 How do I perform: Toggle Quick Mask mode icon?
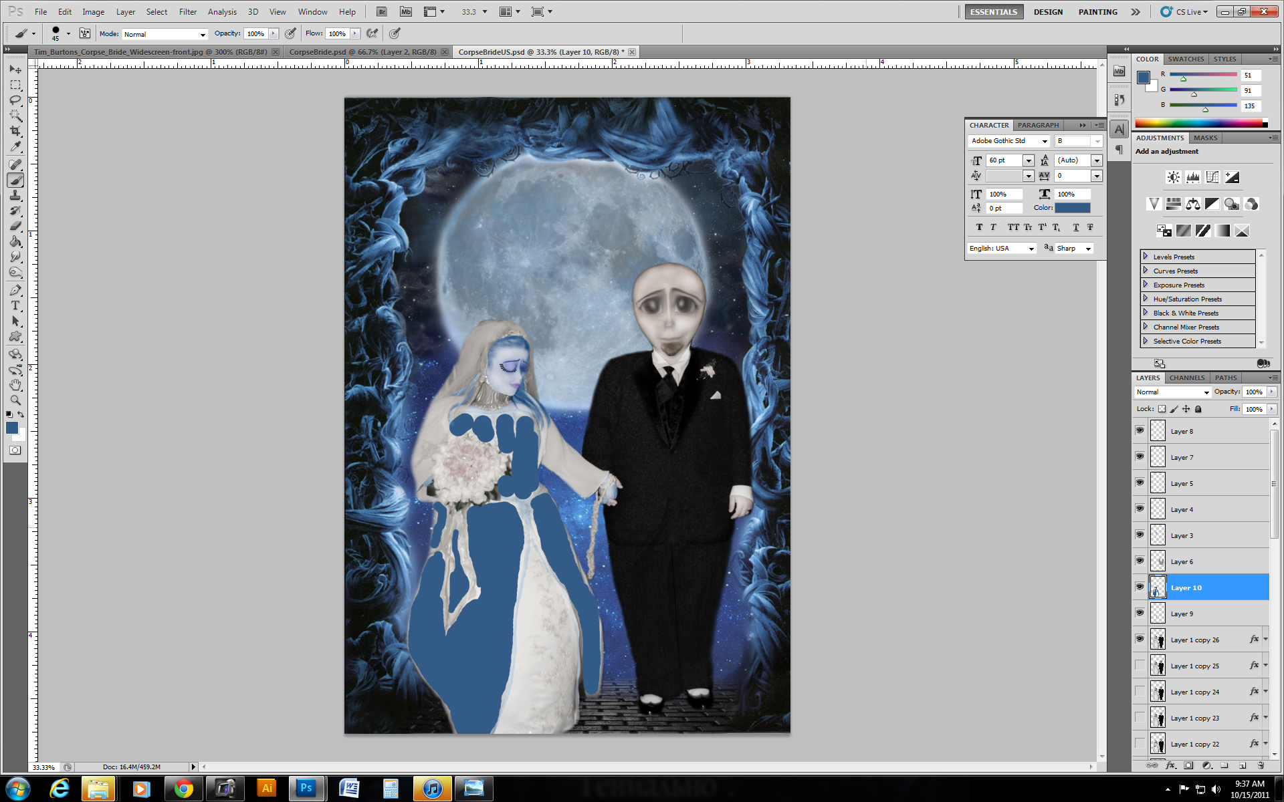15,450
